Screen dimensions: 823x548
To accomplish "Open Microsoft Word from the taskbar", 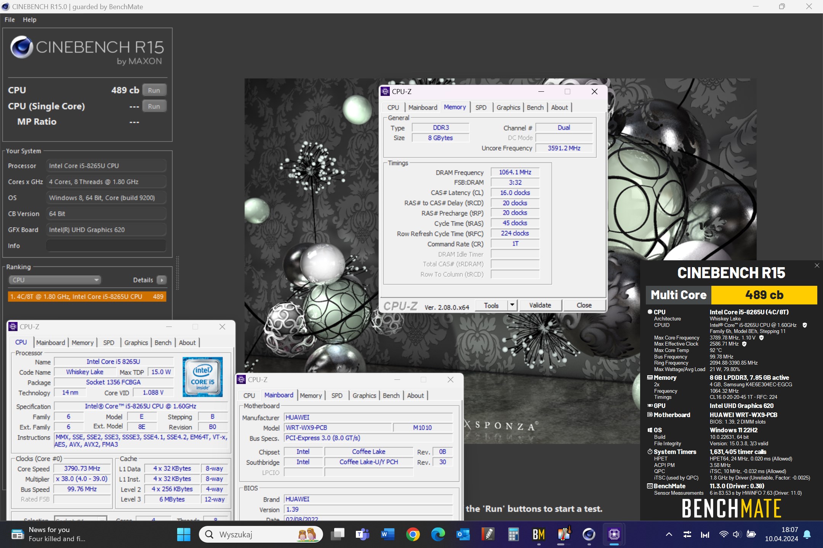I will pyautogui.click(x=387, y=535).
